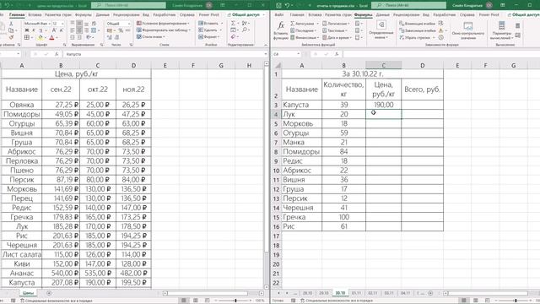Click the AutoSum sigma in Editing group
This screenshot has height=304, width=540.
pos(233,23)
